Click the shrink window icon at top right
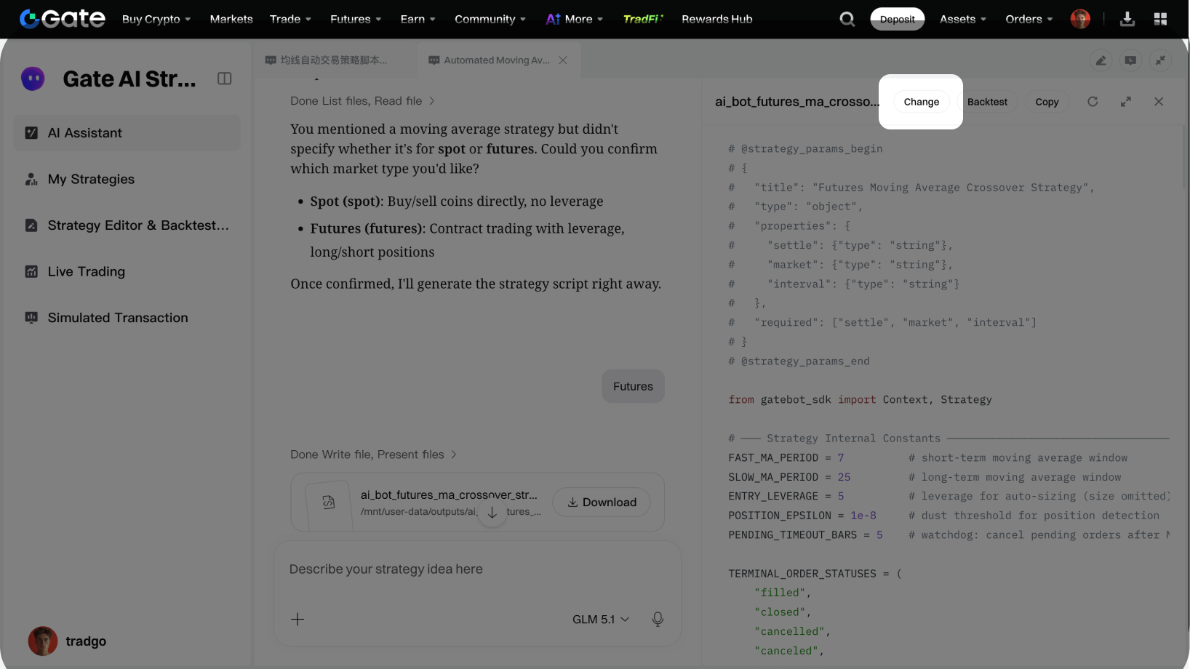The width and height of the screenshot is (1190, 669). click(x=1160, y=60)
